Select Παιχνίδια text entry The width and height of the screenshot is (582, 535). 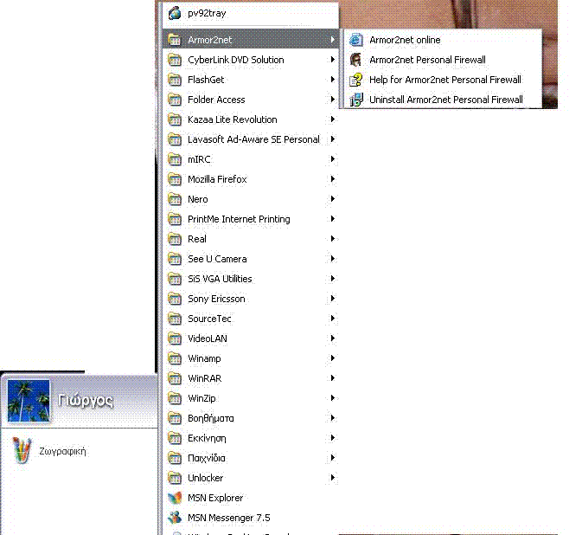[x=207, y=458]
